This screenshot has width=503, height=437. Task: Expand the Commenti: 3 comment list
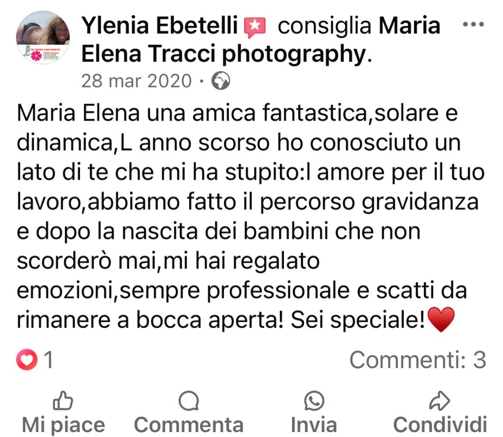418,360
